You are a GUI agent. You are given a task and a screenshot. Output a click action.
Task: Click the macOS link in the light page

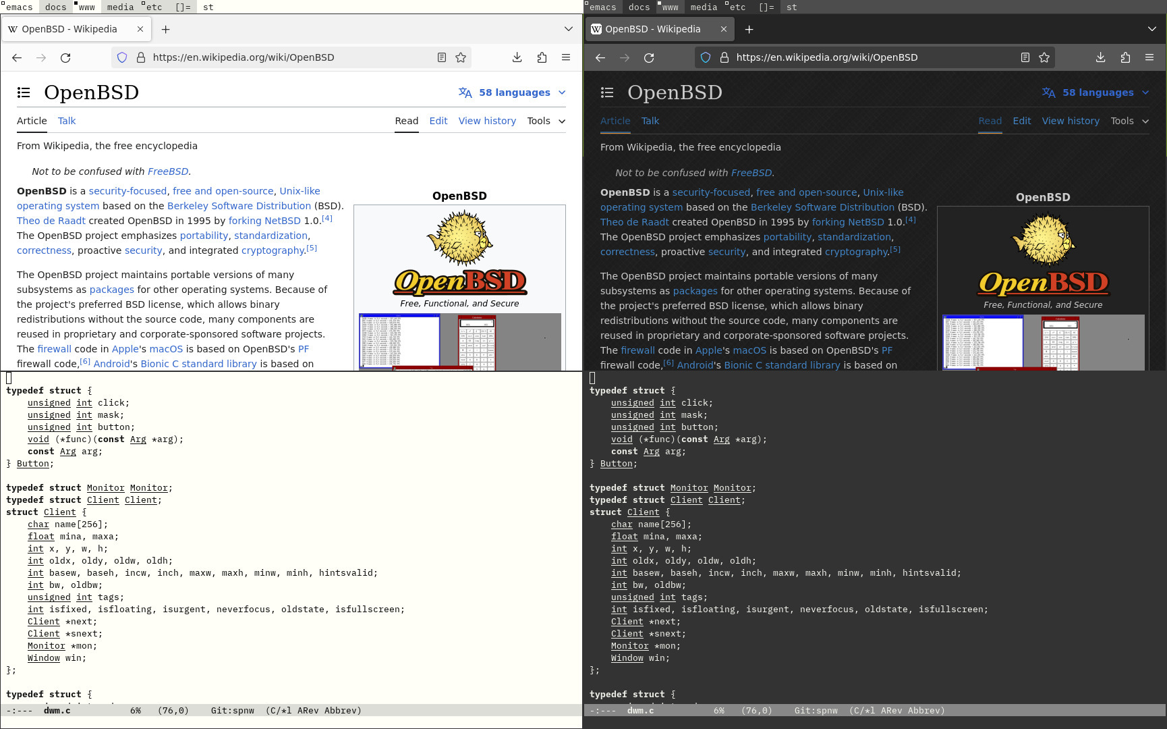pyautogui.click(x=166, y=349)
